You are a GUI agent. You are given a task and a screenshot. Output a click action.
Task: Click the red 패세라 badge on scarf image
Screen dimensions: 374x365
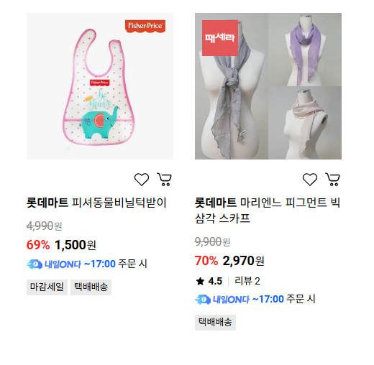click(x=220, y=38)
